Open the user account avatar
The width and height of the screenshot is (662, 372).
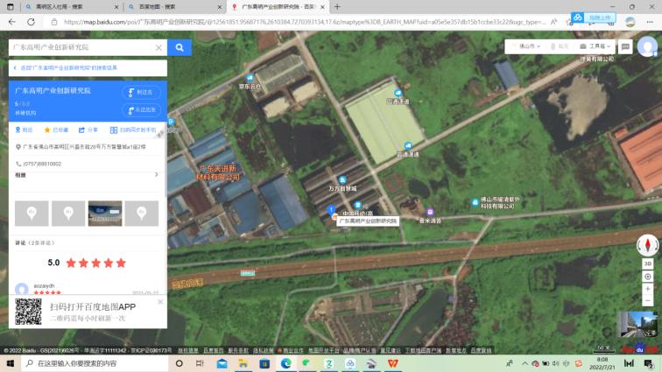pos(647,46)
